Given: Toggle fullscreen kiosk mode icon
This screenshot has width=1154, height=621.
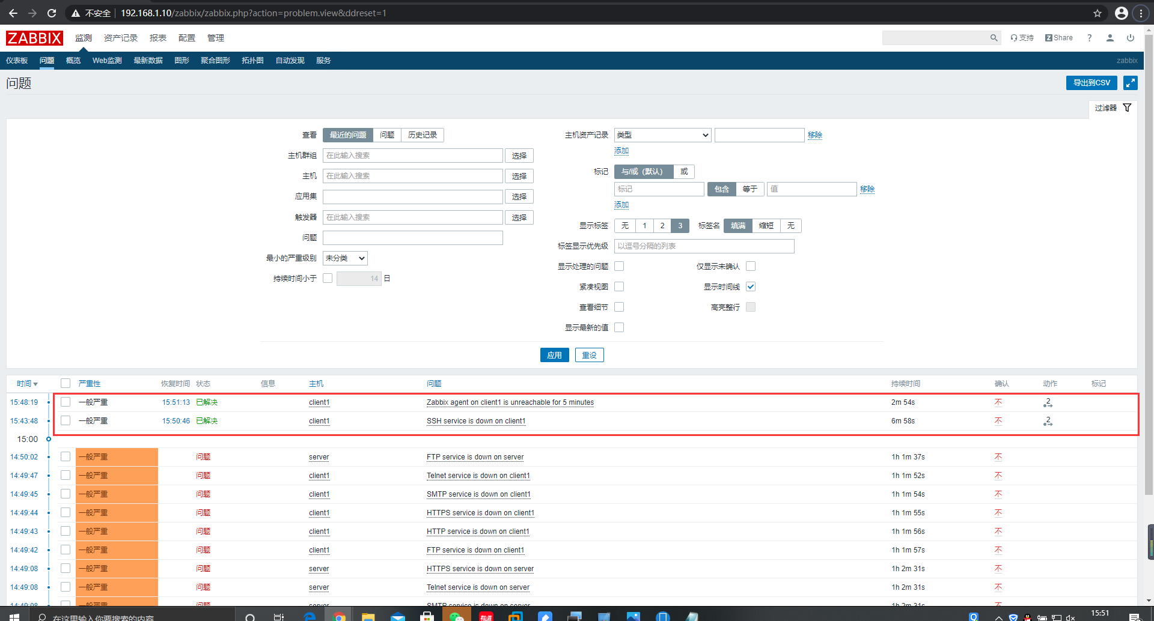Looking at the screenshot, I should 1130,83.
